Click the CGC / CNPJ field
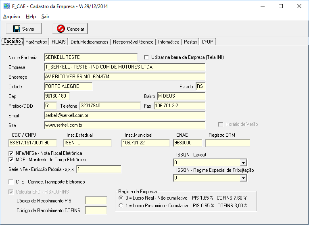Image resolution: width=309 pixels, height=225 pixels. point(33,143)
